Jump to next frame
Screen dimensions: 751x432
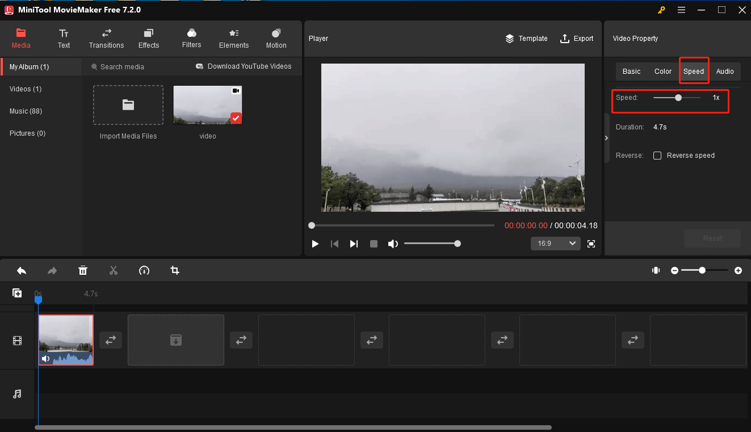point(354,244)
